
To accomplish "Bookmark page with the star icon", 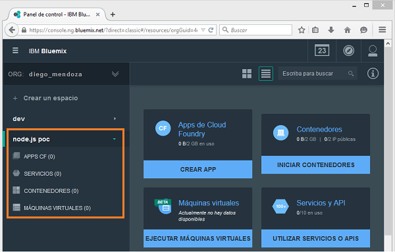I will click(302, 30).
